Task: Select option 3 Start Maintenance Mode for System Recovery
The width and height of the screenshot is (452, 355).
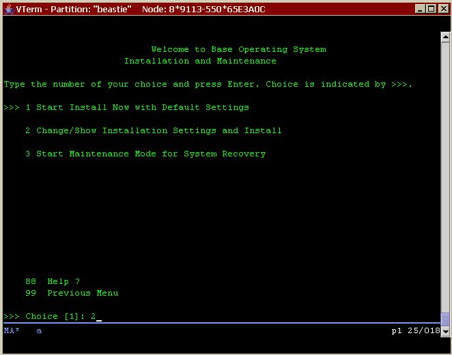Action: (x=145, y=154)
